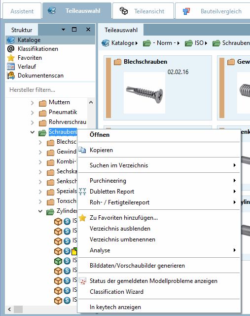Open Suchen im Verzeichnis submenu
Viewport: 250px width, 316px height.
pos(159,165)
